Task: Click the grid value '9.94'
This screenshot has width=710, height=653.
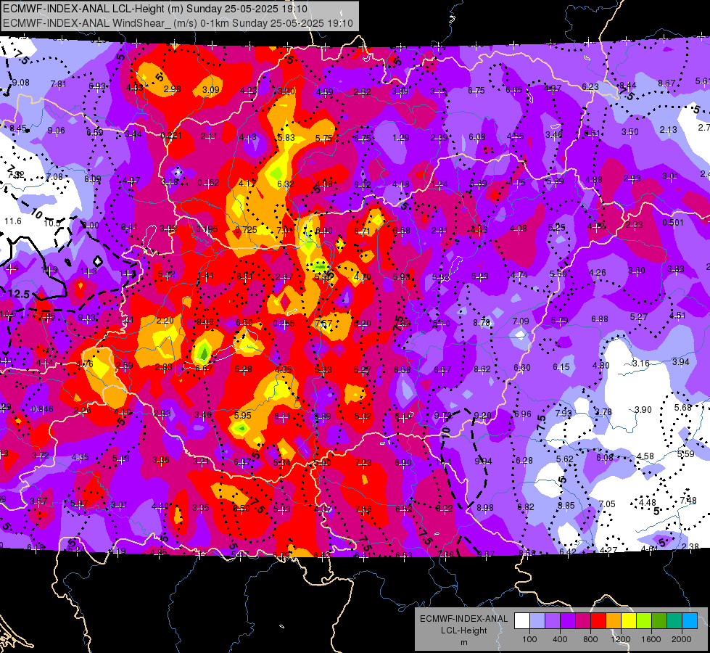Action: click(x=483, y=461)
